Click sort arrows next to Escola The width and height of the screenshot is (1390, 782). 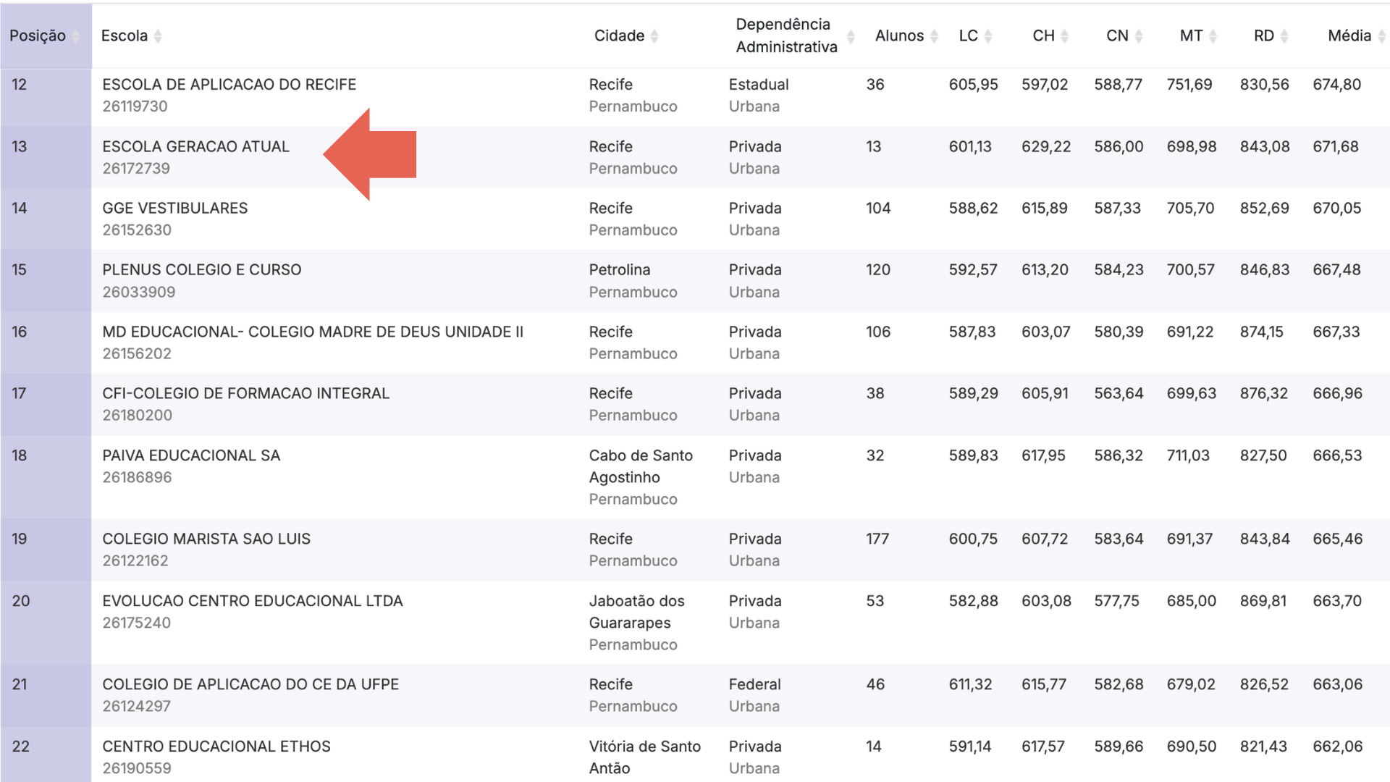pyautogui.click(x=158, y=36)
